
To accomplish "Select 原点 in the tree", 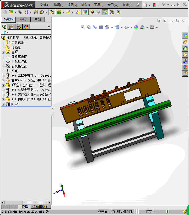I will tap(14, 71).
